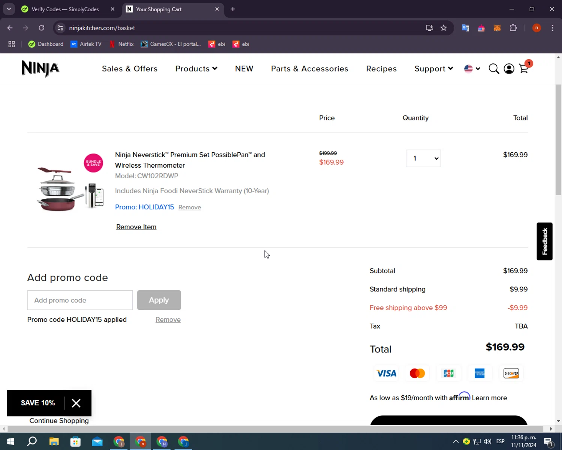
Task: Open Sales & Offers menu item
Action: (130, 69)
